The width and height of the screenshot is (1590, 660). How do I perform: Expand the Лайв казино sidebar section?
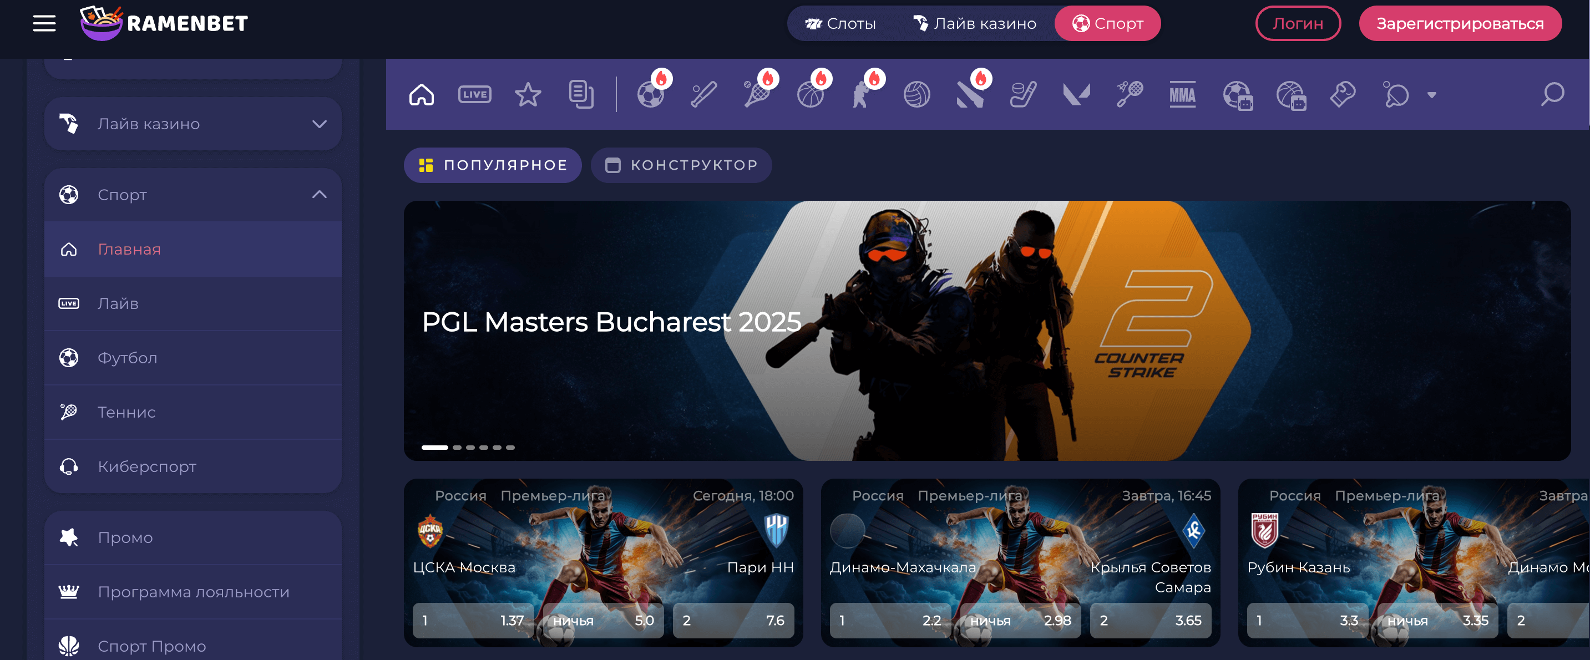coord(318,124)
